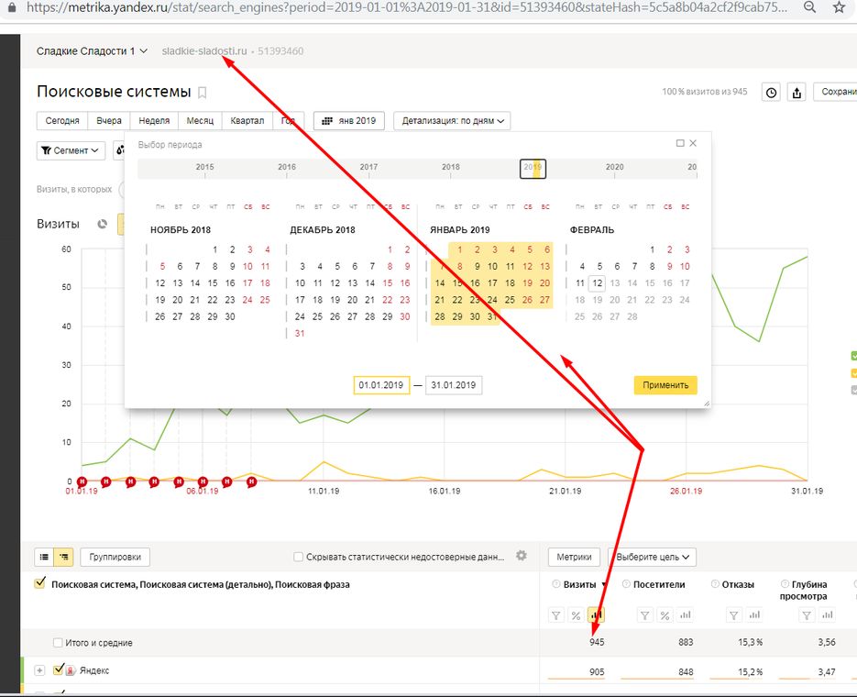Select the Месяц period tab
This screenshot has height=697, width=857.
click(200, 121)
